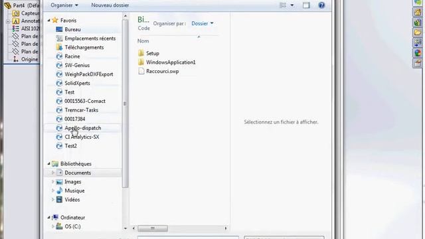The height and width of the screenshot is (239, 425).
Task: Open the view options dropdown arrow
Action: [292, 5]
